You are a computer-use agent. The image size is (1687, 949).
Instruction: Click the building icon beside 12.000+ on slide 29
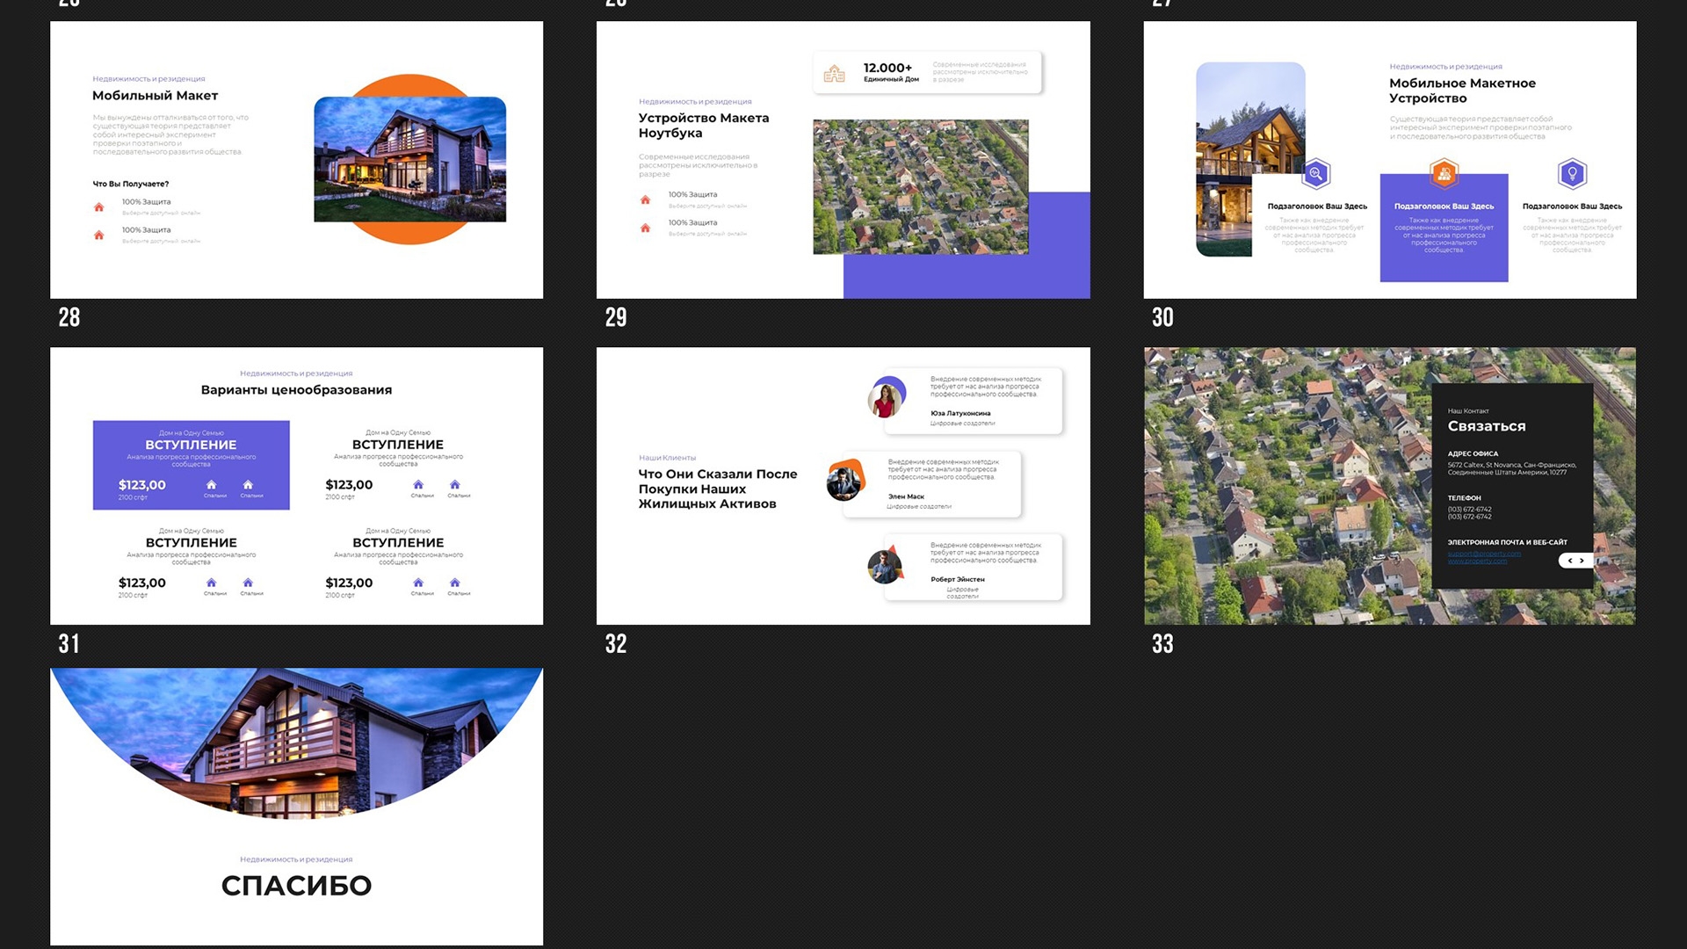click(x=834, y=74)
